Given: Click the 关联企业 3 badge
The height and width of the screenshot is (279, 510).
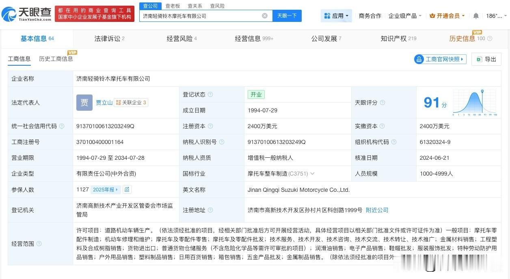Looking at the screenshot, I should coord(131,103).
